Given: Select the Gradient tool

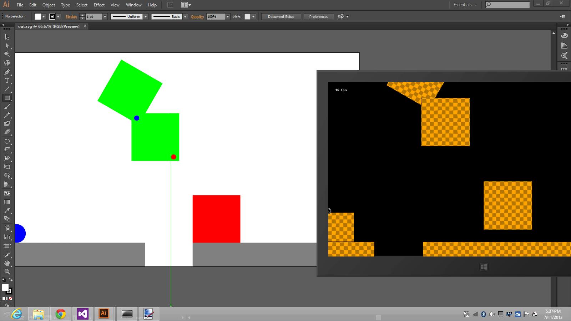Looking at the screenshot, I should pos(7,202).
